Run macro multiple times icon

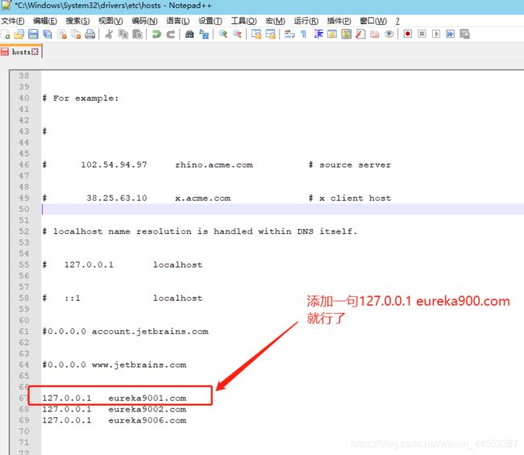point(450,34)
